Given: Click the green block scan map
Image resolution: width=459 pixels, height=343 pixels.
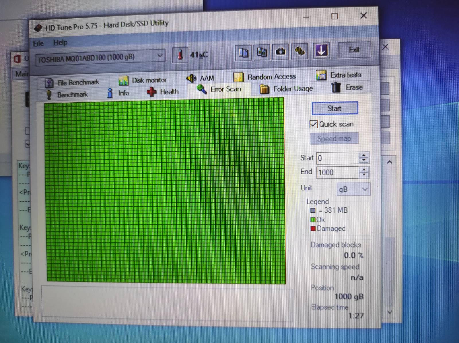Looking at the screenshot, I should [165, 191].
